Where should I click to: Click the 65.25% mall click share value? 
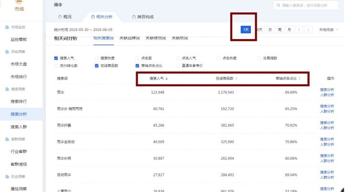click(291, 109)
